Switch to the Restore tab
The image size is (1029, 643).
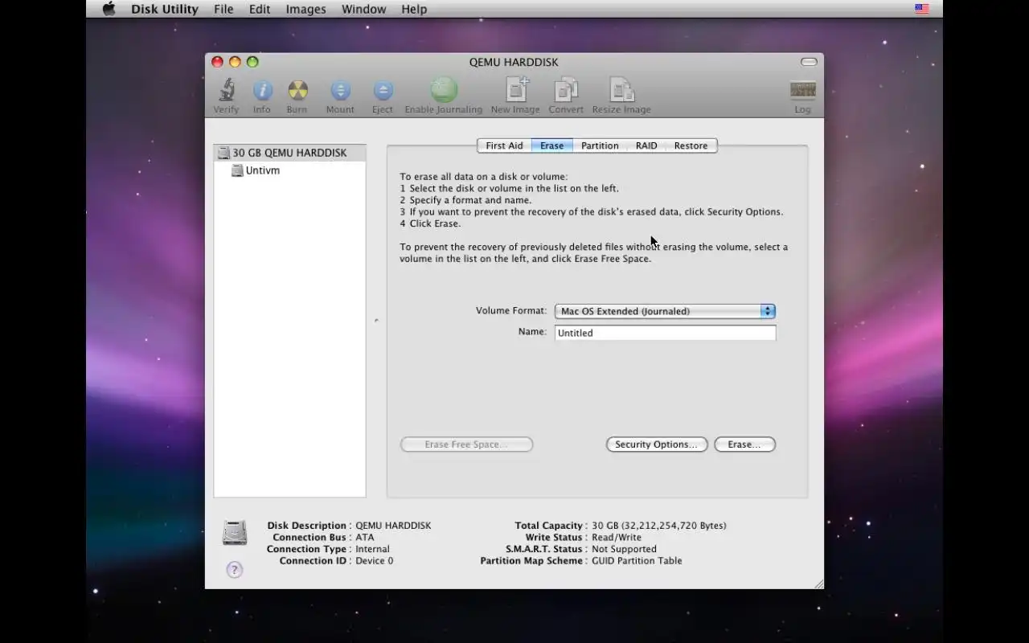tap(691, 145)
